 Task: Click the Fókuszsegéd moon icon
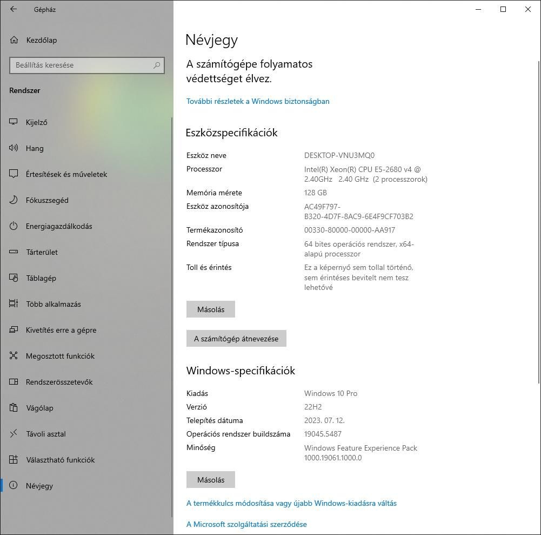click(x=14, y=200)
